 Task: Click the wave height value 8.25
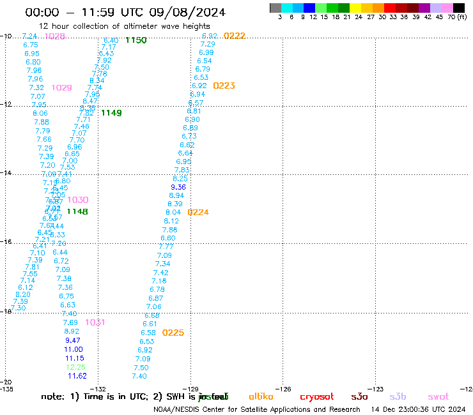180,178
